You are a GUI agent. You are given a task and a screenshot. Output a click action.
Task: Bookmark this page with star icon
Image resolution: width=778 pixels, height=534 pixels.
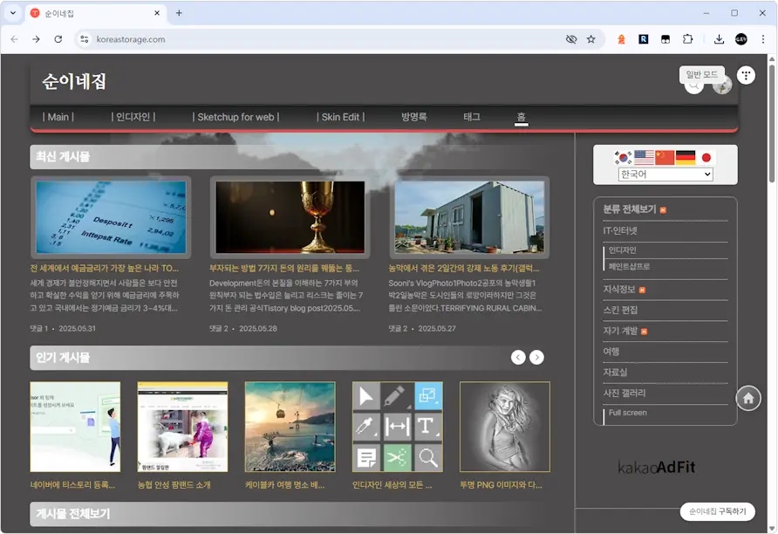(x=591, y=39)
